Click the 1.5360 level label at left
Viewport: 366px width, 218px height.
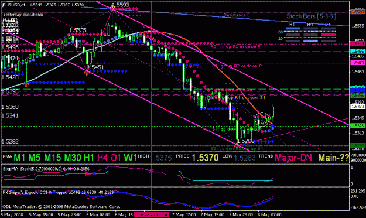pyautogui.click(x=10, y=107)
